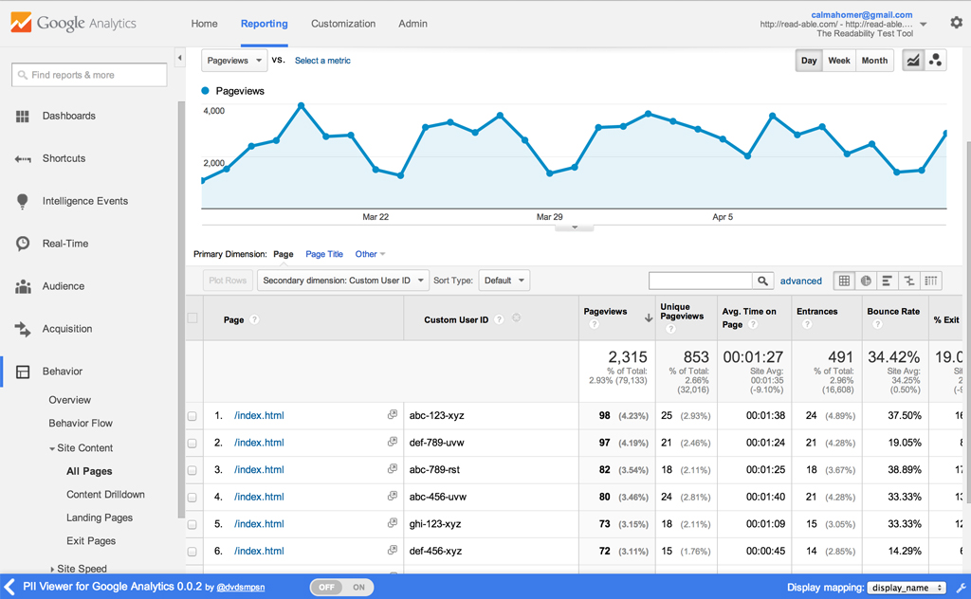The height and width of the screenshot is (599, 971).
Task: Switch to data table view icon
Action: tap(844, 281)
